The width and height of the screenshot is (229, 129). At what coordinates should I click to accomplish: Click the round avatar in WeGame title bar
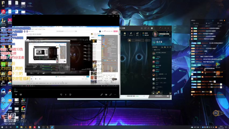tap(152, 28)
